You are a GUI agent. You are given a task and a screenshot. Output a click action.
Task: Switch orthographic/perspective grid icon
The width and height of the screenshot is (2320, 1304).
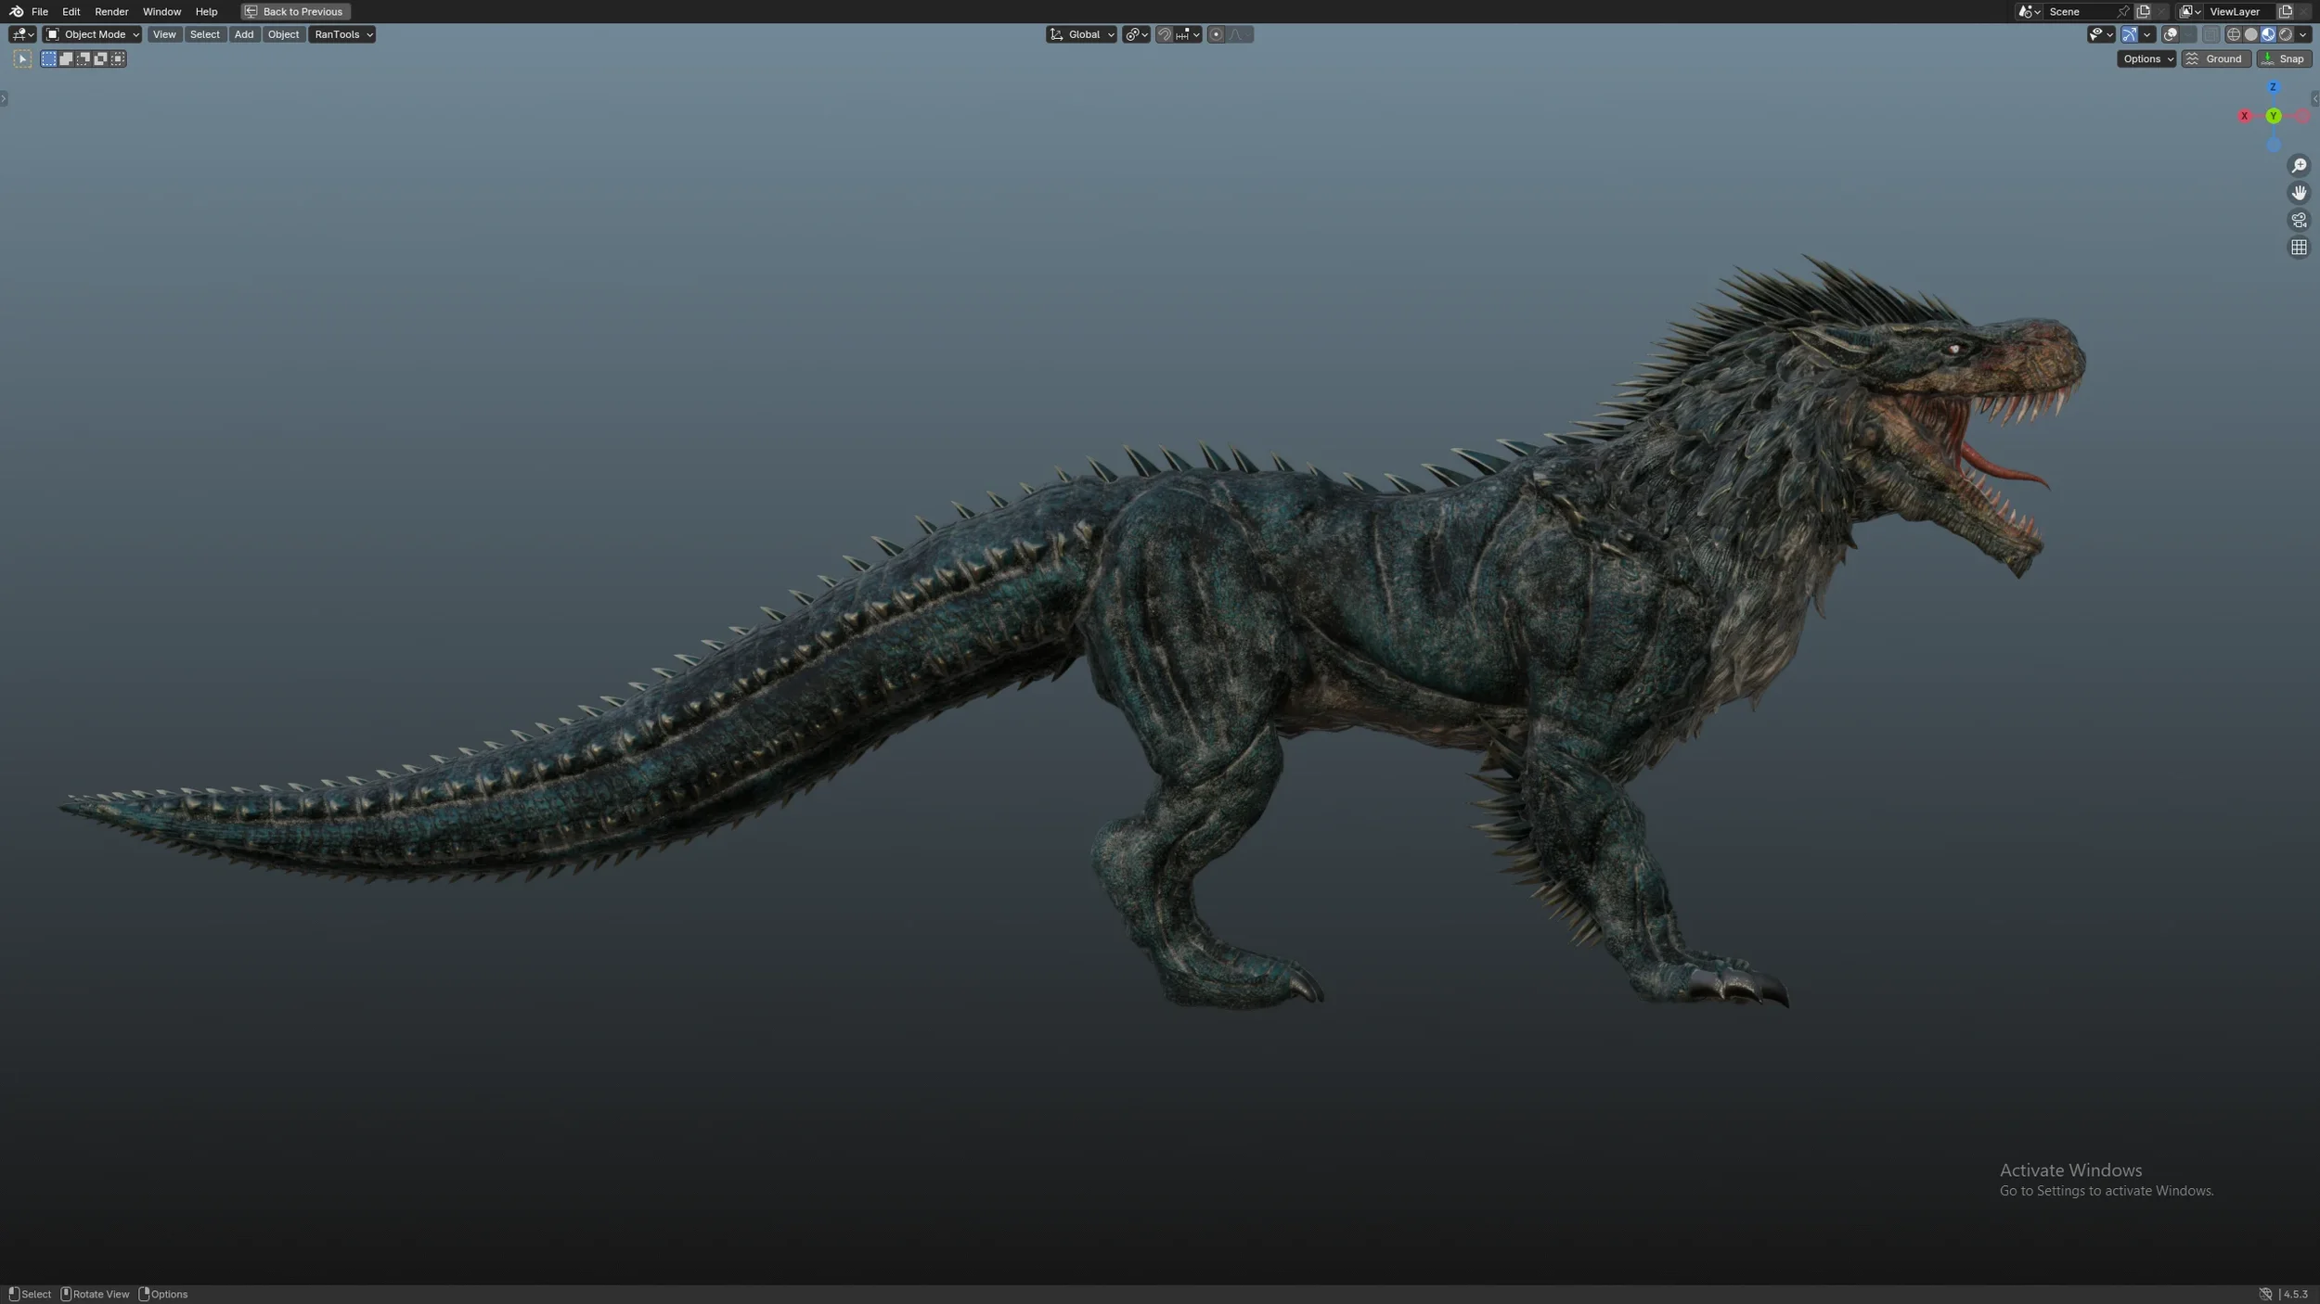coord(2299,248)
